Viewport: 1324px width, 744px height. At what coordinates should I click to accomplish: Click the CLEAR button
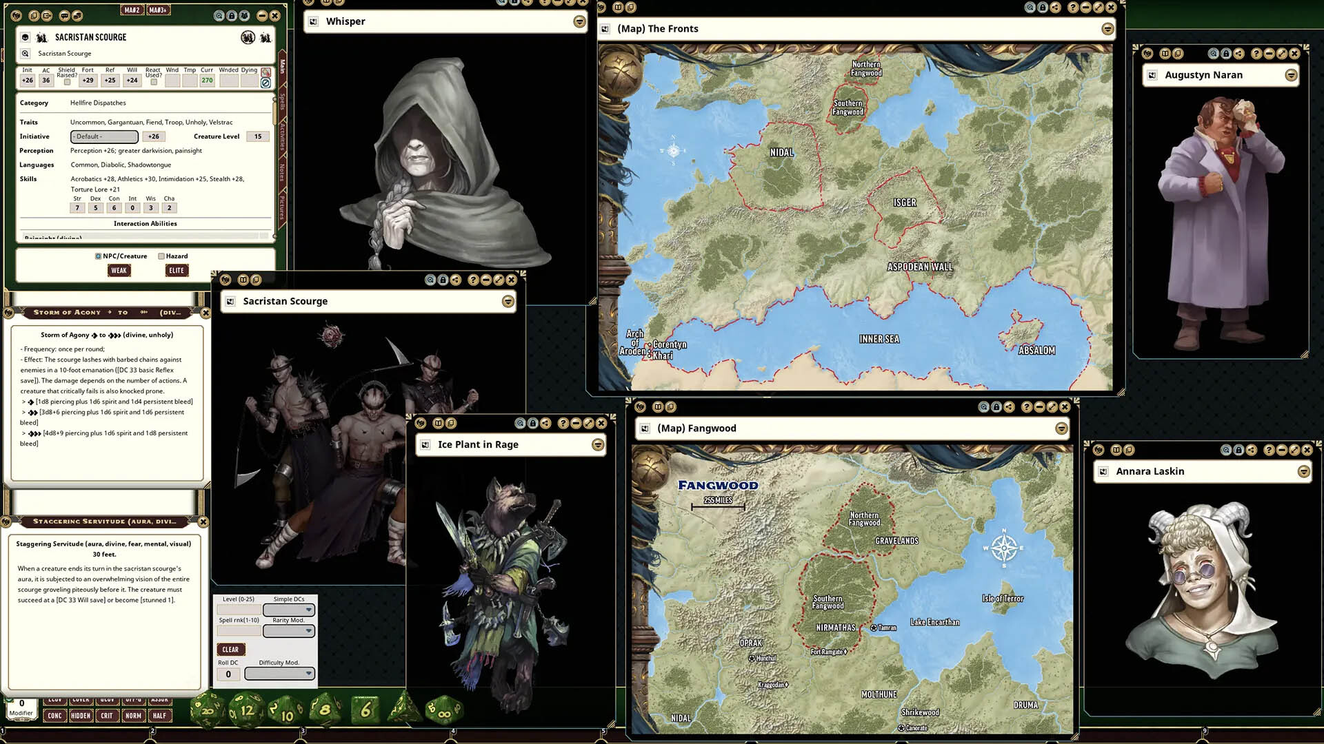230,650
